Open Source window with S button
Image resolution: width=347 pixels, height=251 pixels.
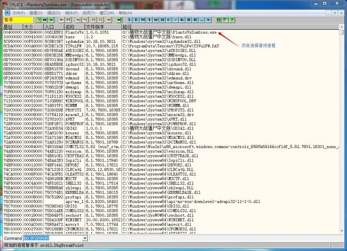click(x=208, y=20)
